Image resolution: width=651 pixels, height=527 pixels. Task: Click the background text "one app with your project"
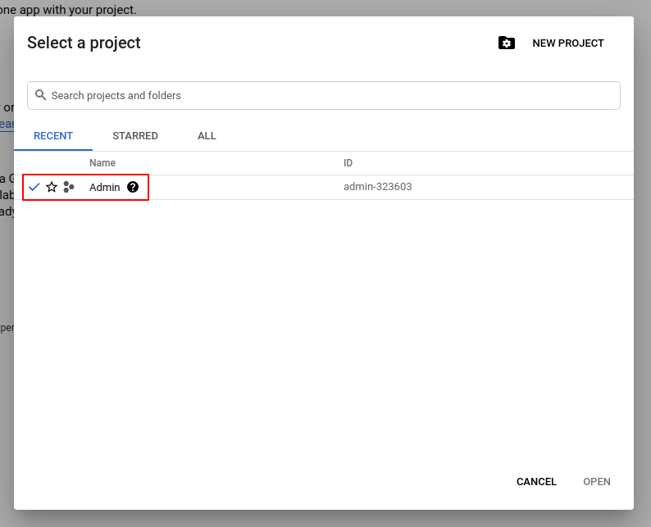point(68,10)
